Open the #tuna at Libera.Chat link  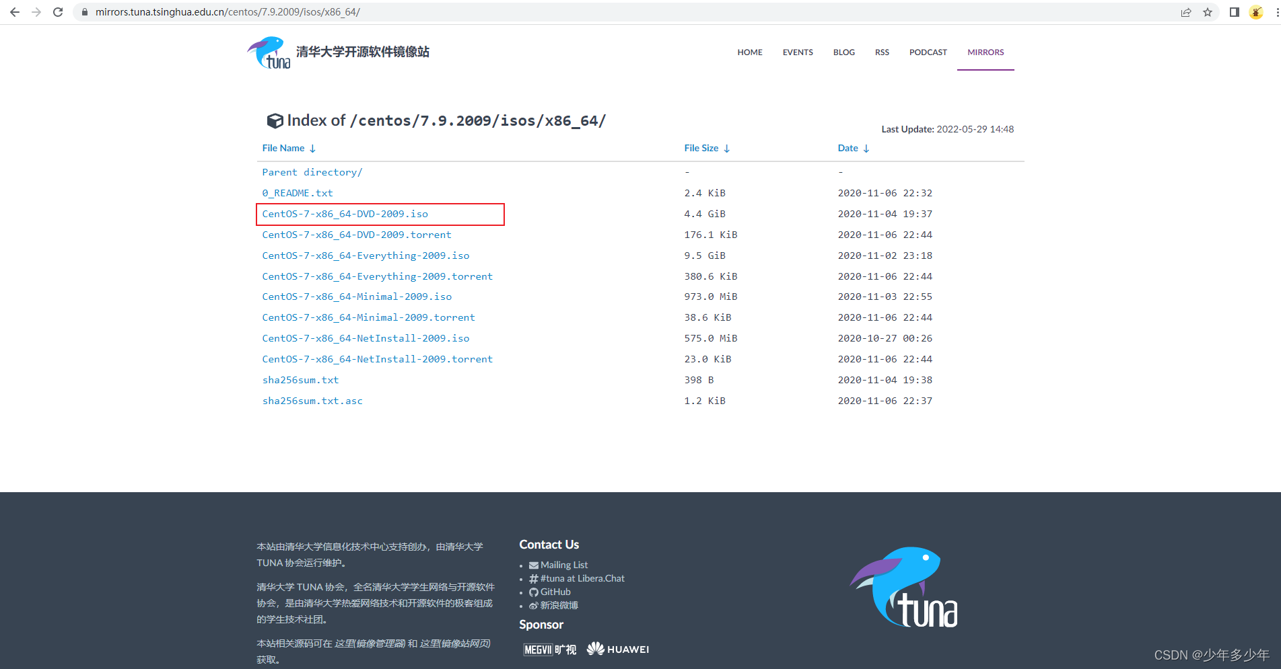coord(582,579)
